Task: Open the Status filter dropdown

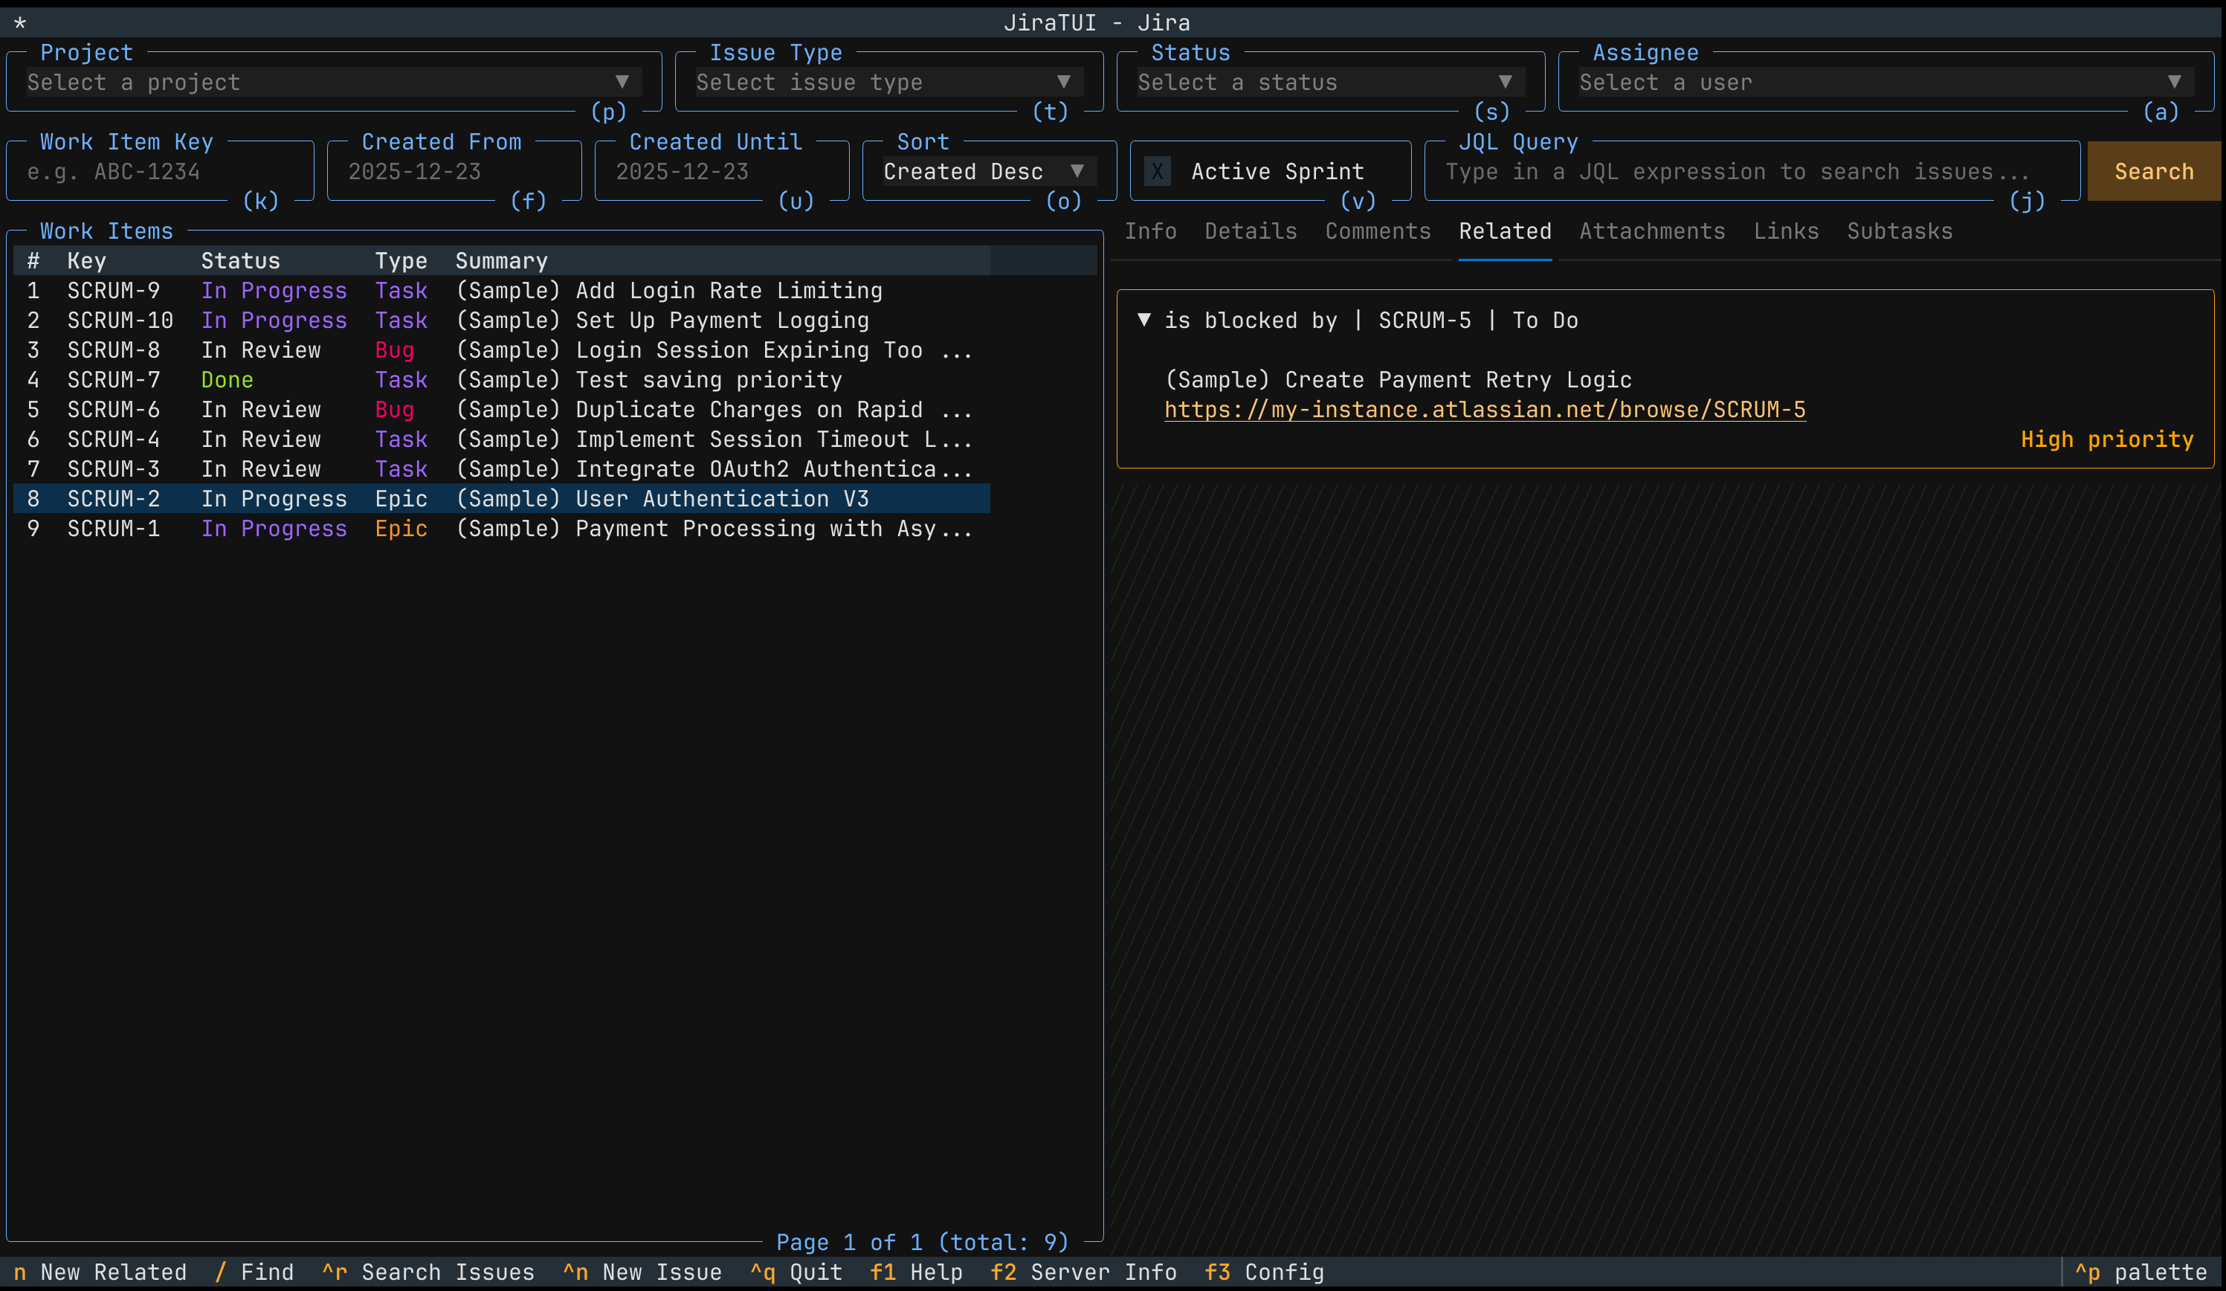Action: click(x=1330, y=83)
